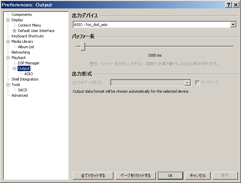Select Default User Interface page

point(36,31)
